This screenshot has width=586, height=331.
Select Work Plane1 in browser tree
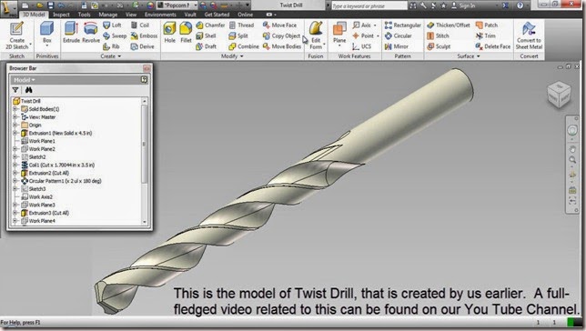point(38,141)
